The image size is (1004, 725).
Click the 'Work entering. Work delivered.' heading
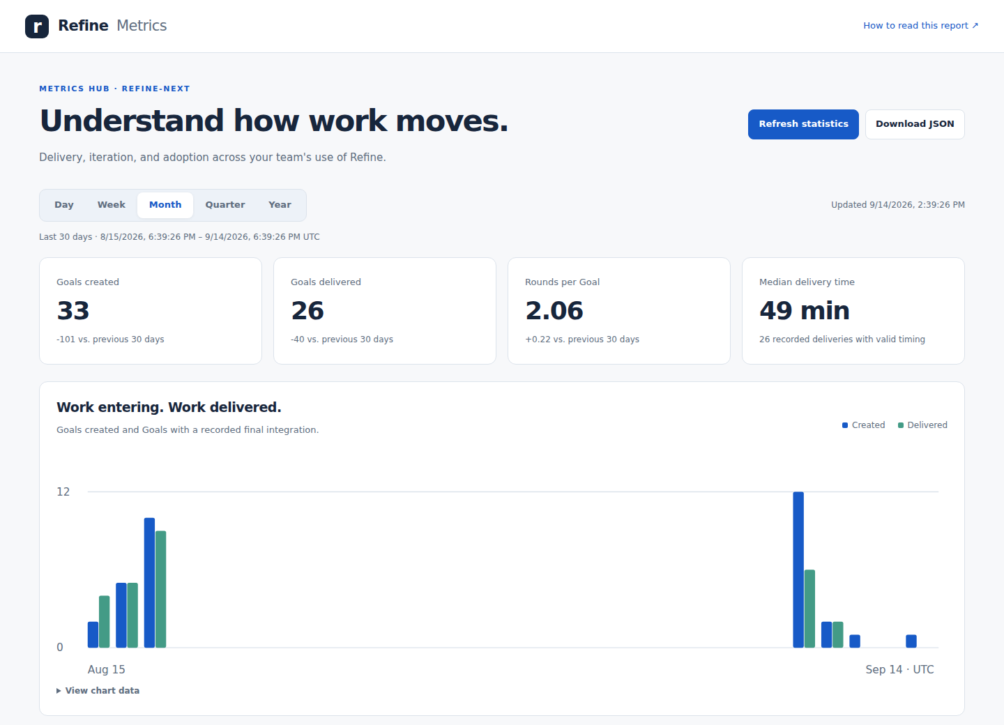[x=169, y=407]
